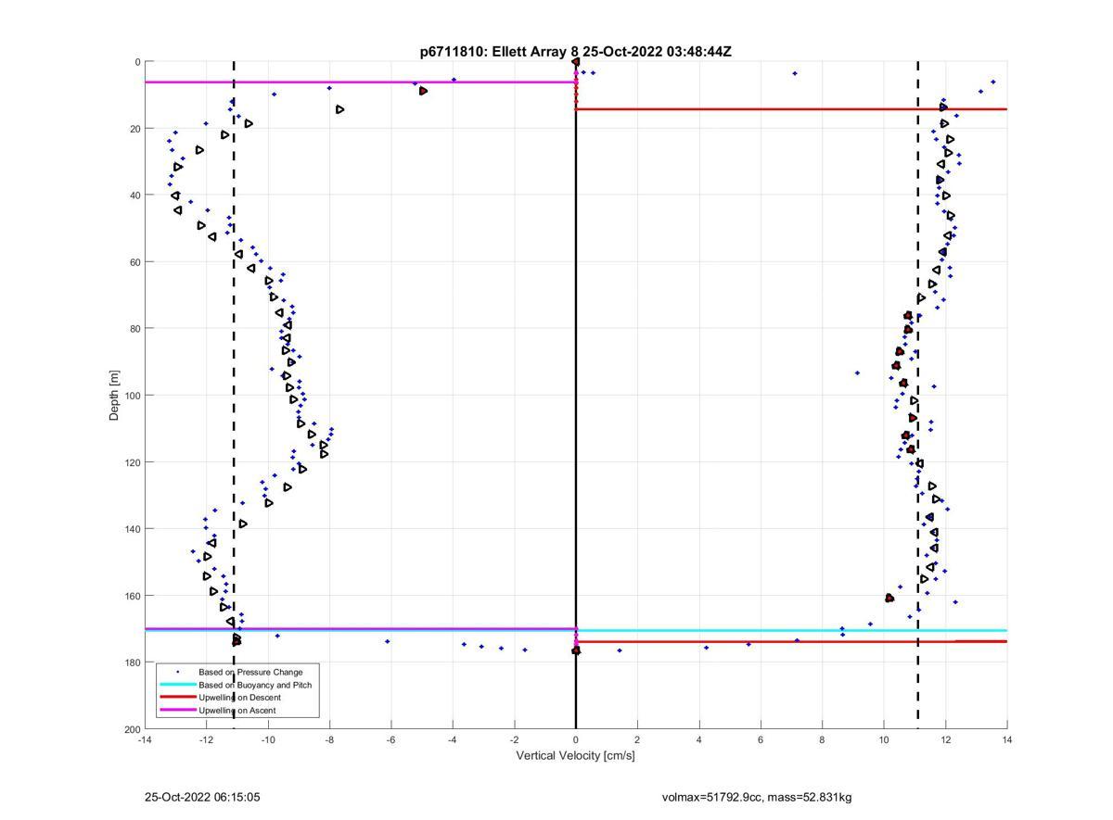
Task: Click the '6' tick on the velocity axis
Action: coord(761,739)
